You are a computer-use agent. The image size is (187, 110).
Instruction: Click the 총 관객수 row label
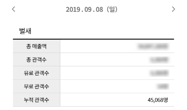36,60
